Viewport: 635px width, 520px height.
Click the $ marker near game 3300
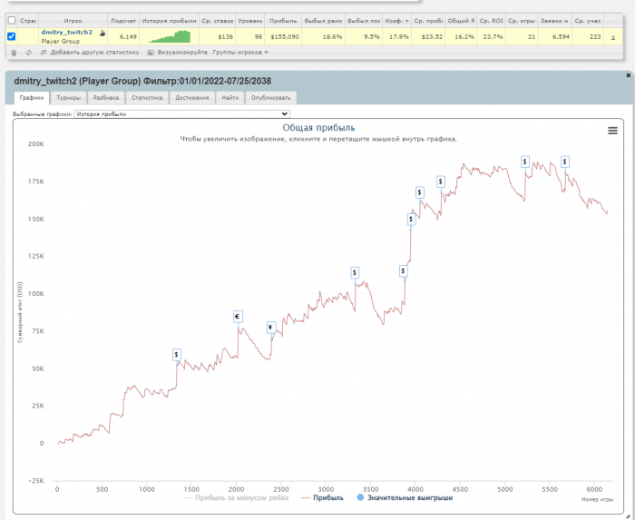[x=355, y=272]
